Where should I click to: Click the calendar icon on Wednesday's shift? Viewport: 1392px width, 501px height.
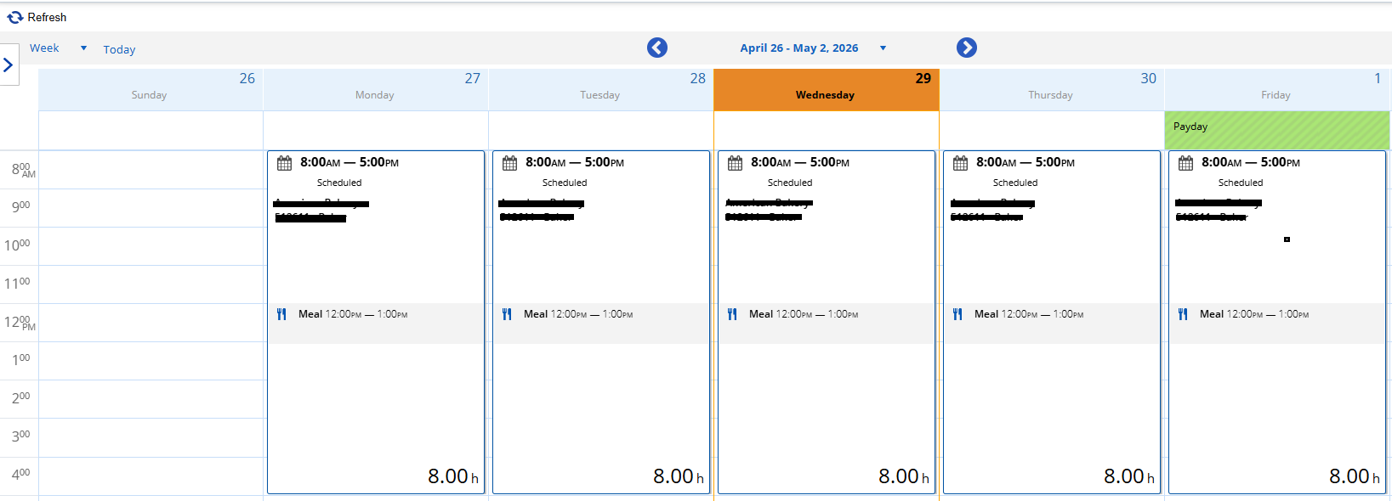[736, 163]
